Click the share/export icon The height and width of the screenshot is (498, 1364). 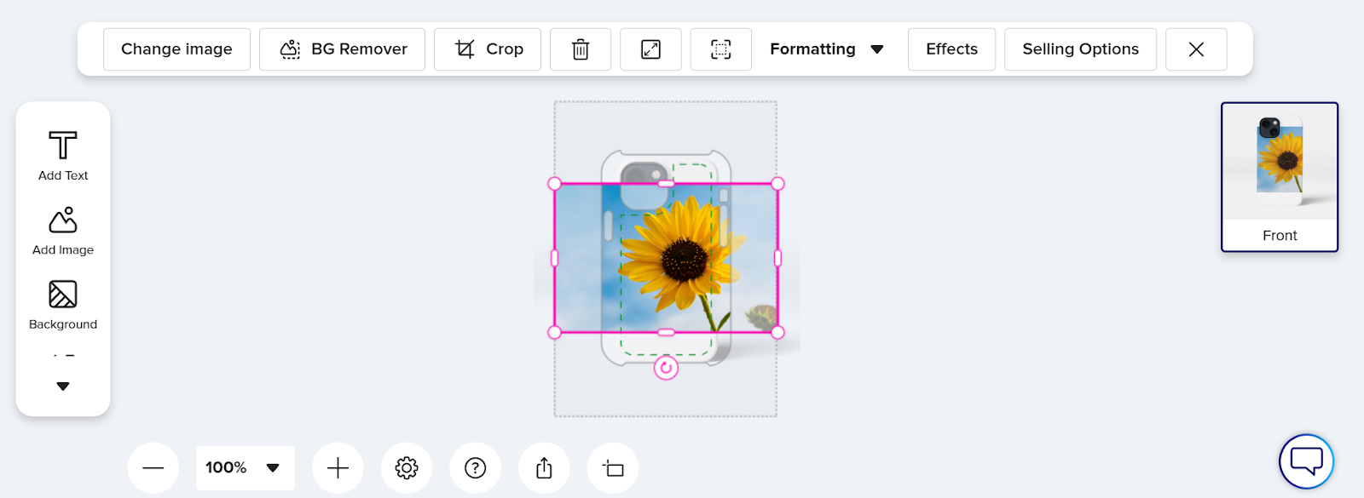coord(544,467)
